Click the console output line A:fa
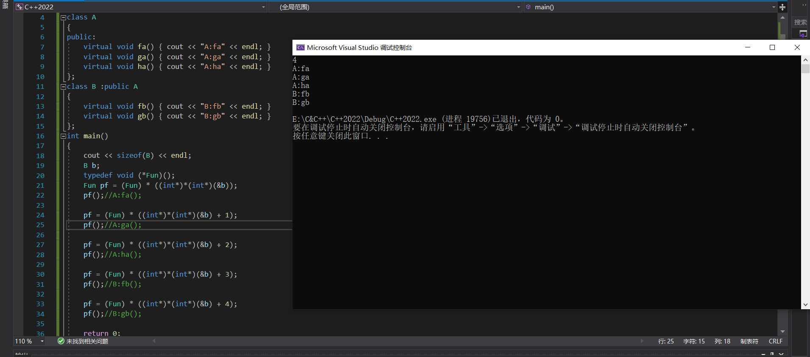810x357 pixels. coord(301,69)
